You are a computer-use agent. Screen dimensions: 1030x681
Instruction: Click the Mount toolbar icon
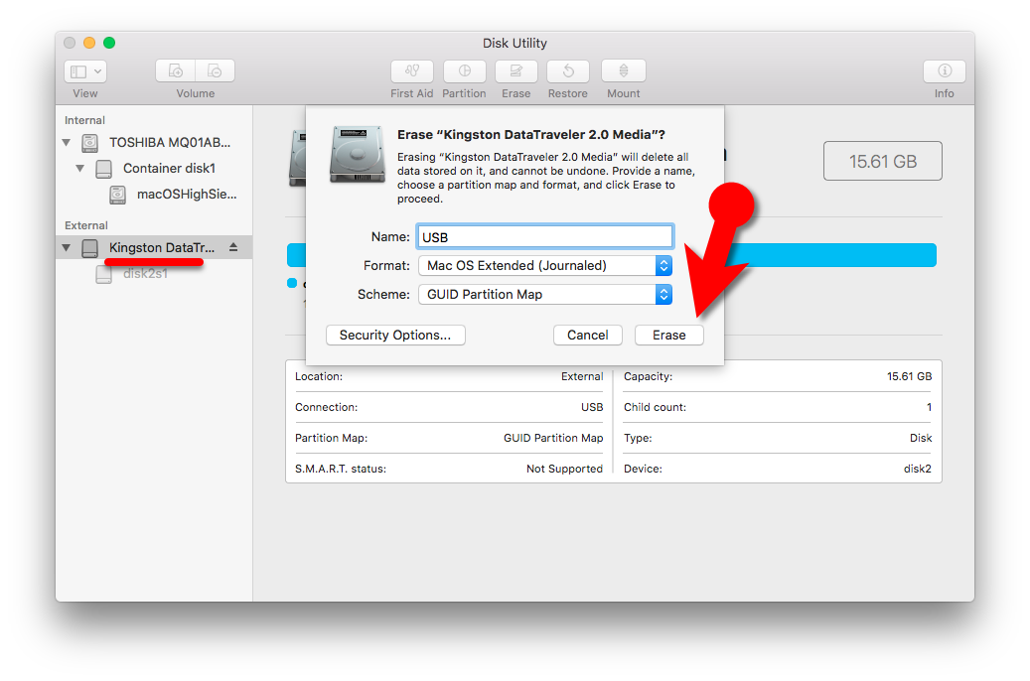[624, 70]
